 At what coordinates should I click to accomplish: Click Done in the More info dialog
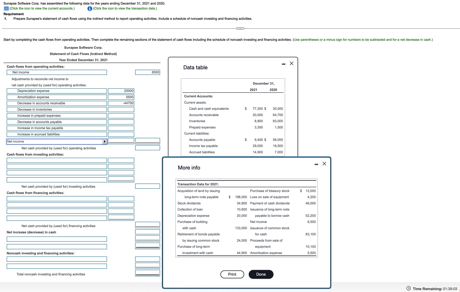pos(261,274)
